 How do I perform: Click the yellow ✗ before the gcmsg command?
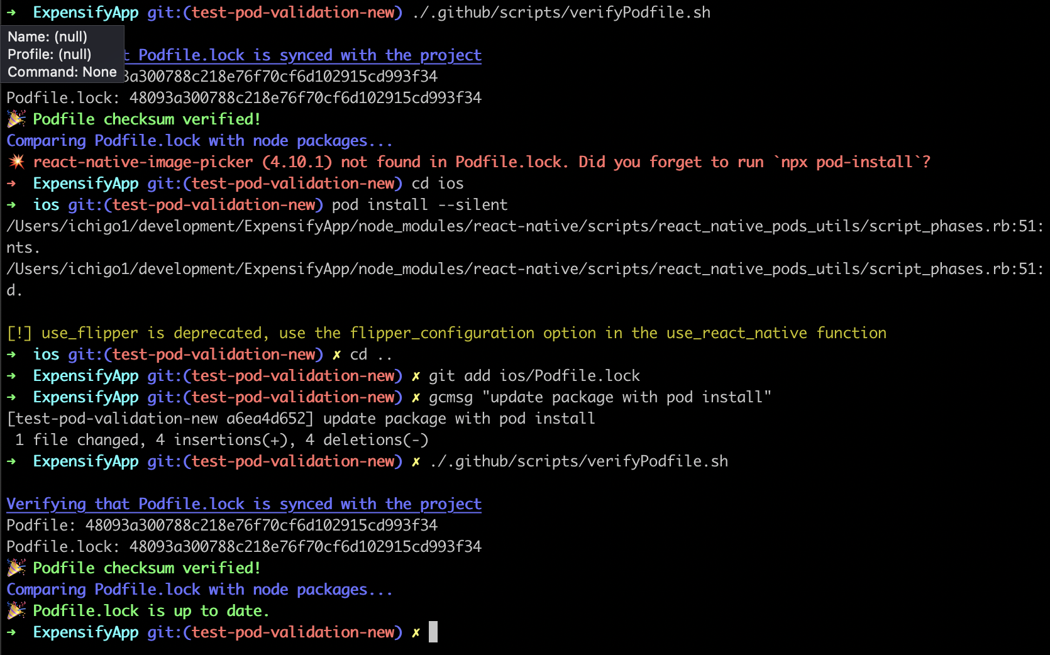[416, 397]
